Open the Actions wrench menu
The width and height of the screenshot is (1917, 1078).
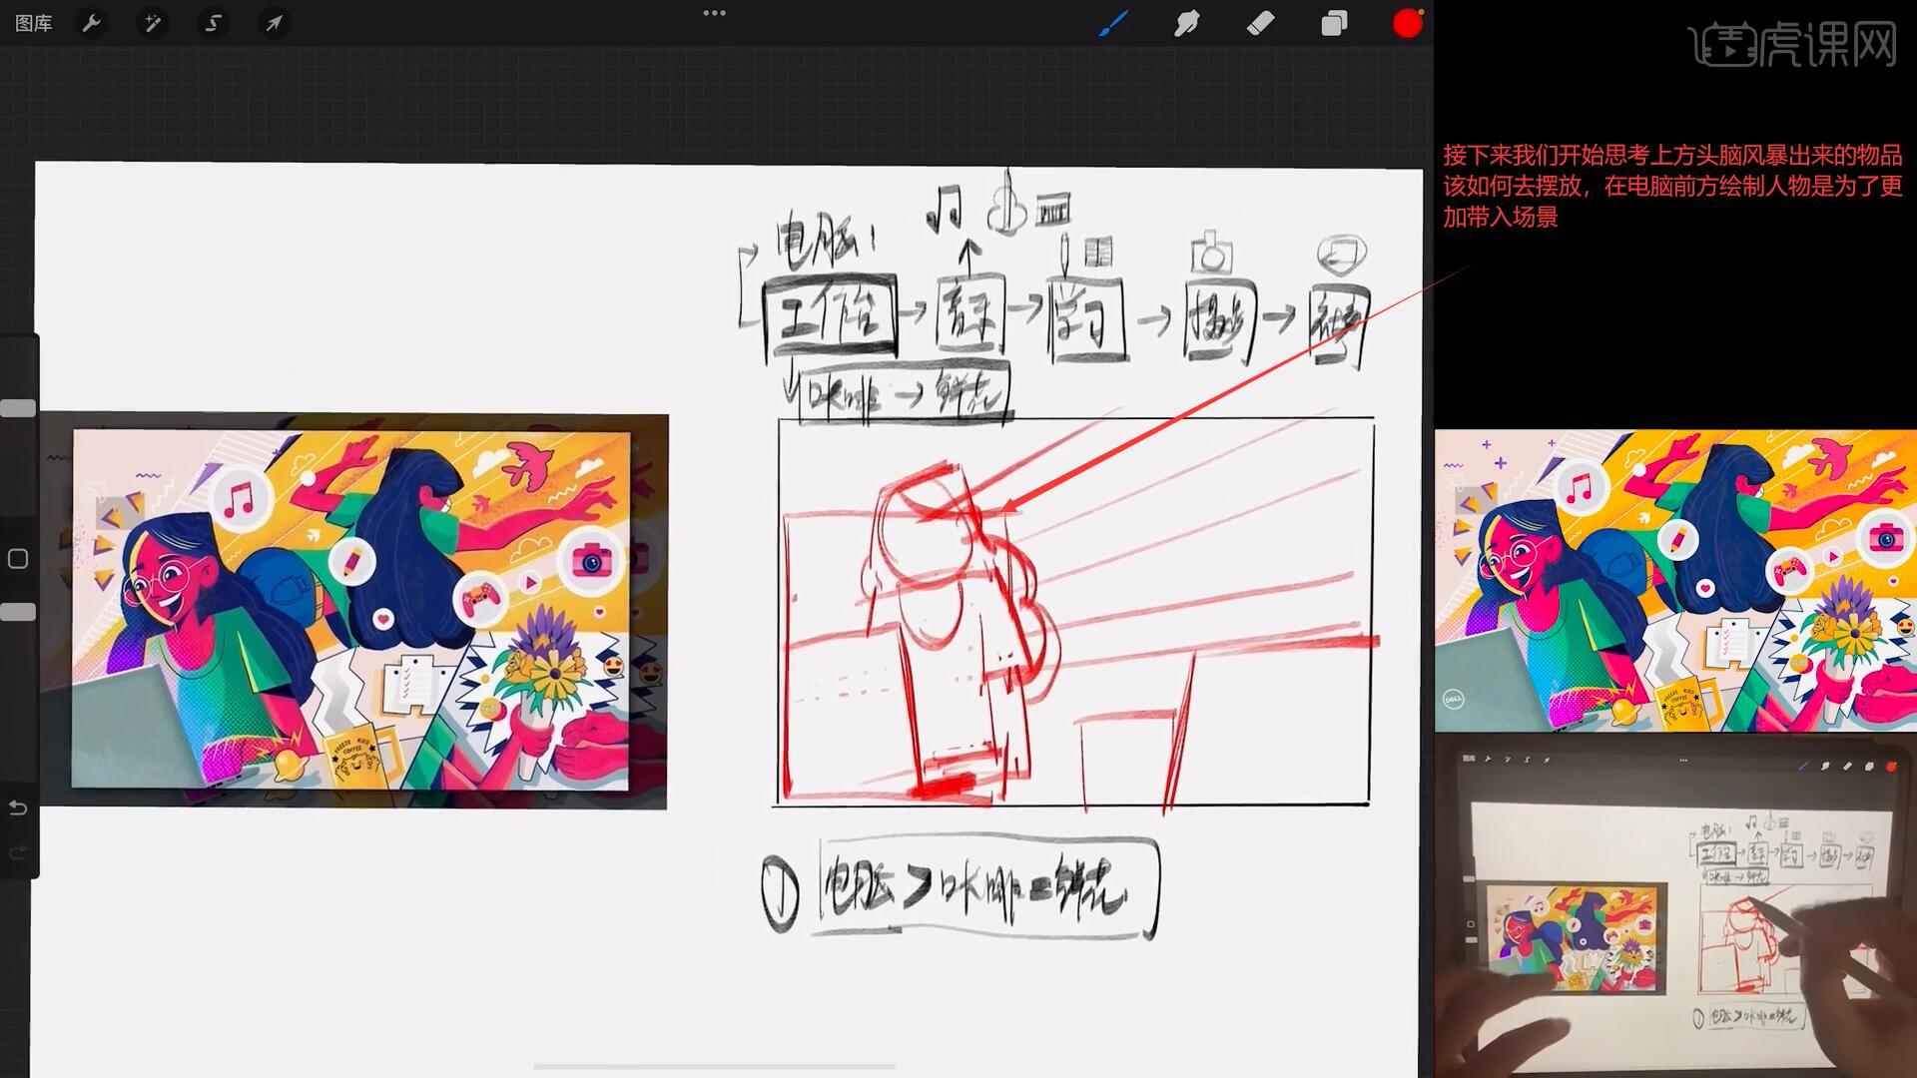pyautogui.click(x=92, y=23)
